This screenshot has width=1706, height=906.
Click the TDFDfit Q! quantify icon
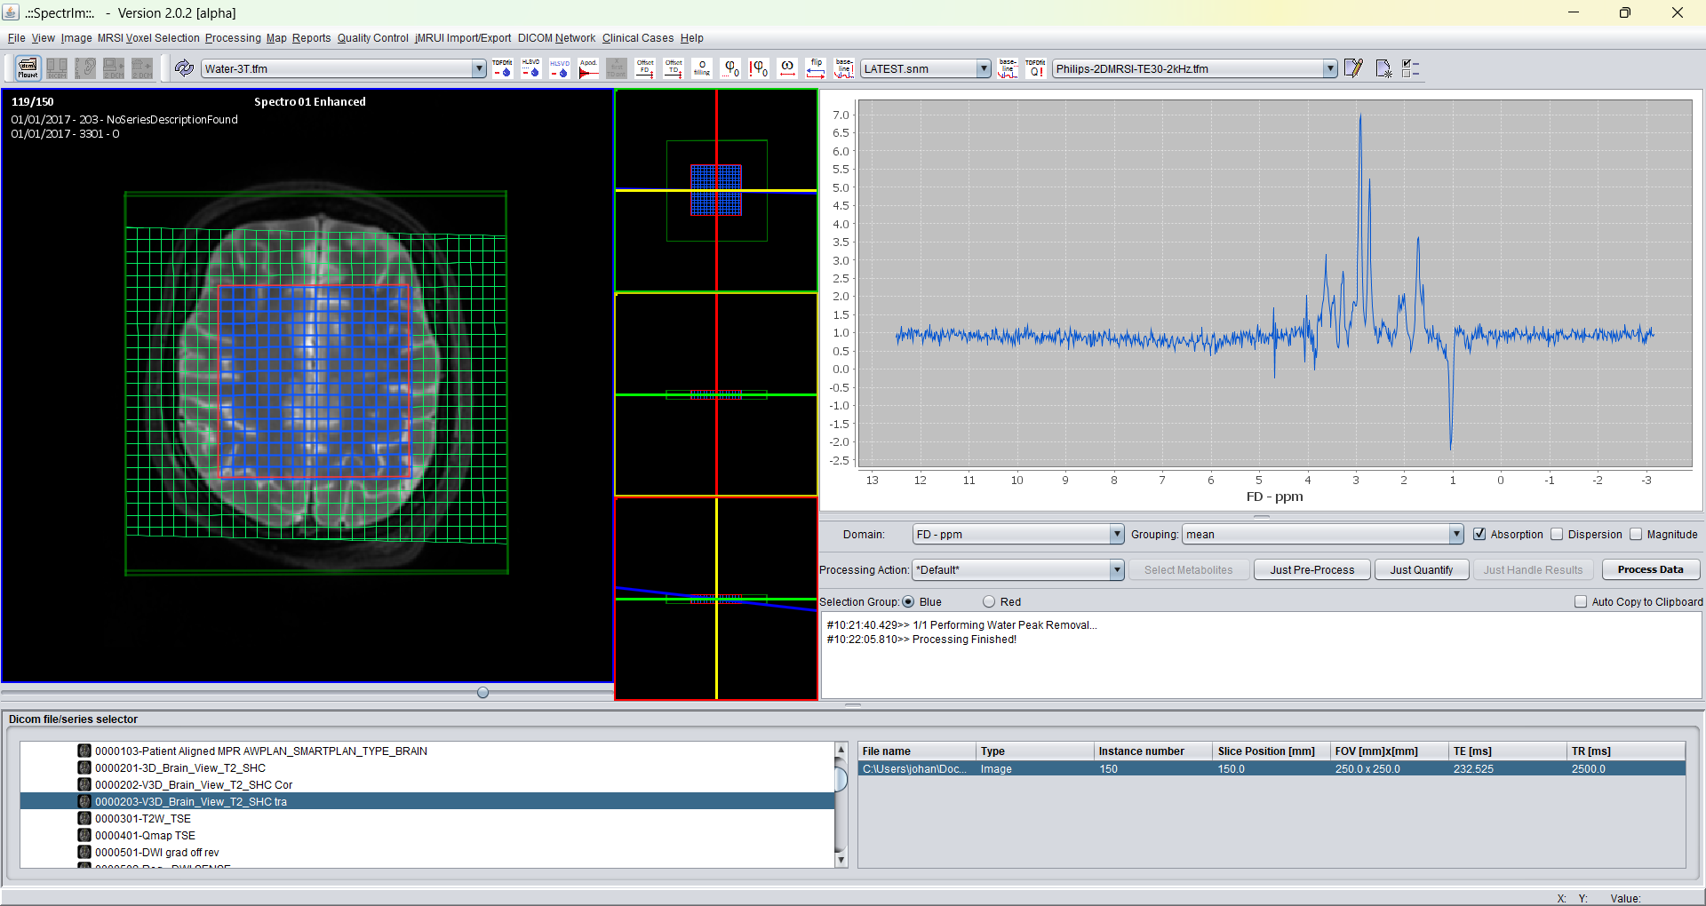[1036, 68]
